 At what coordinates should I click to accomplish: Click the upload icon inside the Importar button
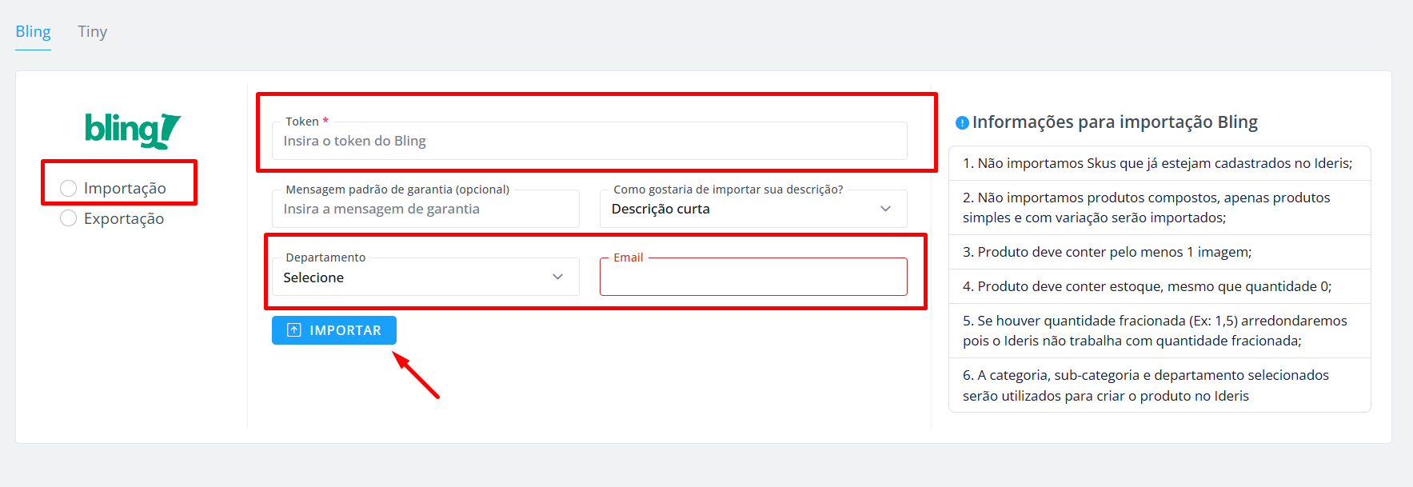pos(294,330)
